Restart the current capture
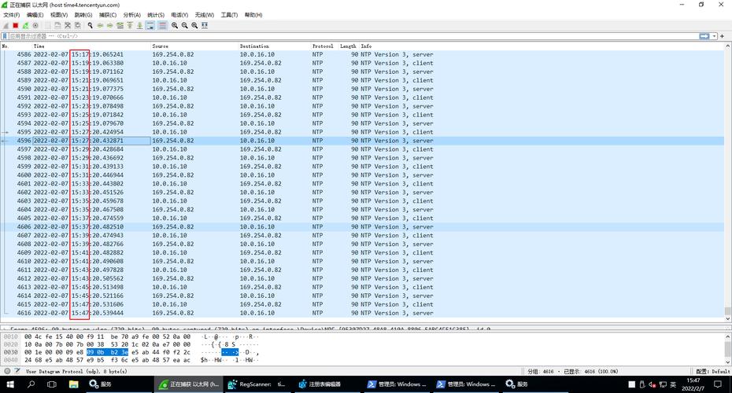Image resolution: width=732 pixels, height=393 pixels. (25, 26)
